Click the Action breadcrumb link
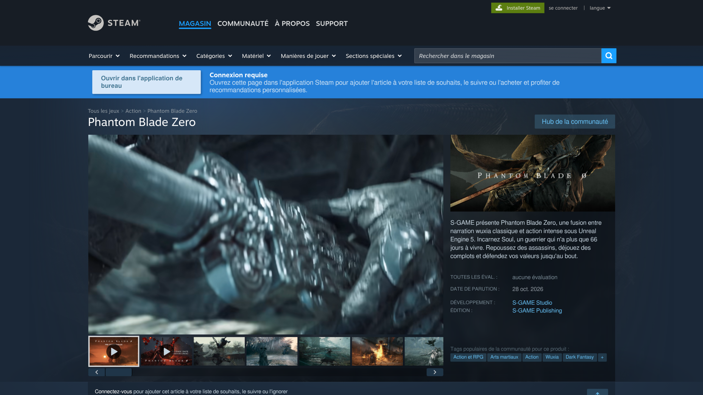 (x=133, y=111)
